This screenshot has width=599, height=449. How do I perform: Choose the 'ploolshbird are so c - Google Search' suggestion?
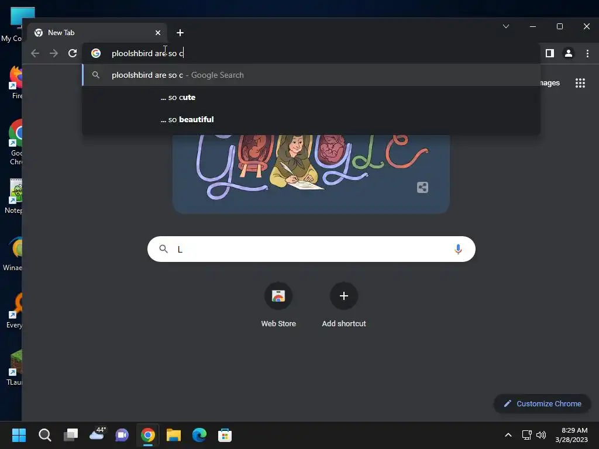click(x=311, y=75)
